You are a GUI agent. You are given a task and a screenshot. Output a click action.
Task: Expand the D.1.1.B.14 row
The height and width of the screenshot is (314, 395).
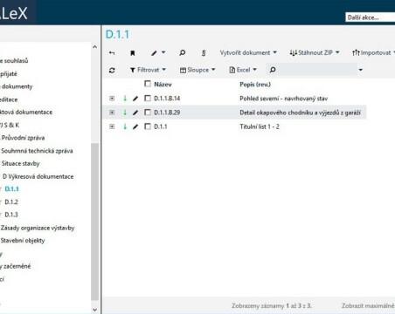(x=112, y=99)
